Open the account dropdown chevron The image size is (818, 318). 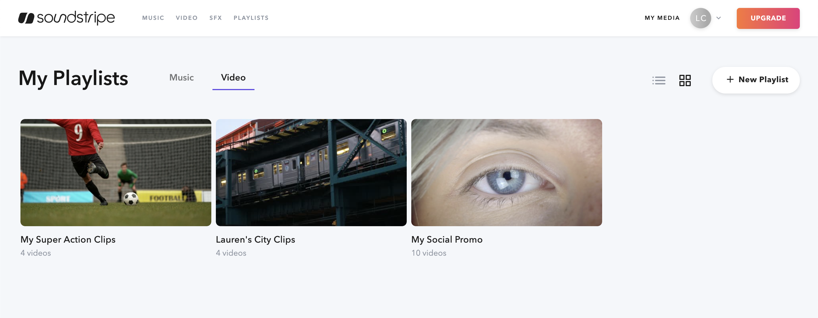pyautogui.click(x=719, y=18)
